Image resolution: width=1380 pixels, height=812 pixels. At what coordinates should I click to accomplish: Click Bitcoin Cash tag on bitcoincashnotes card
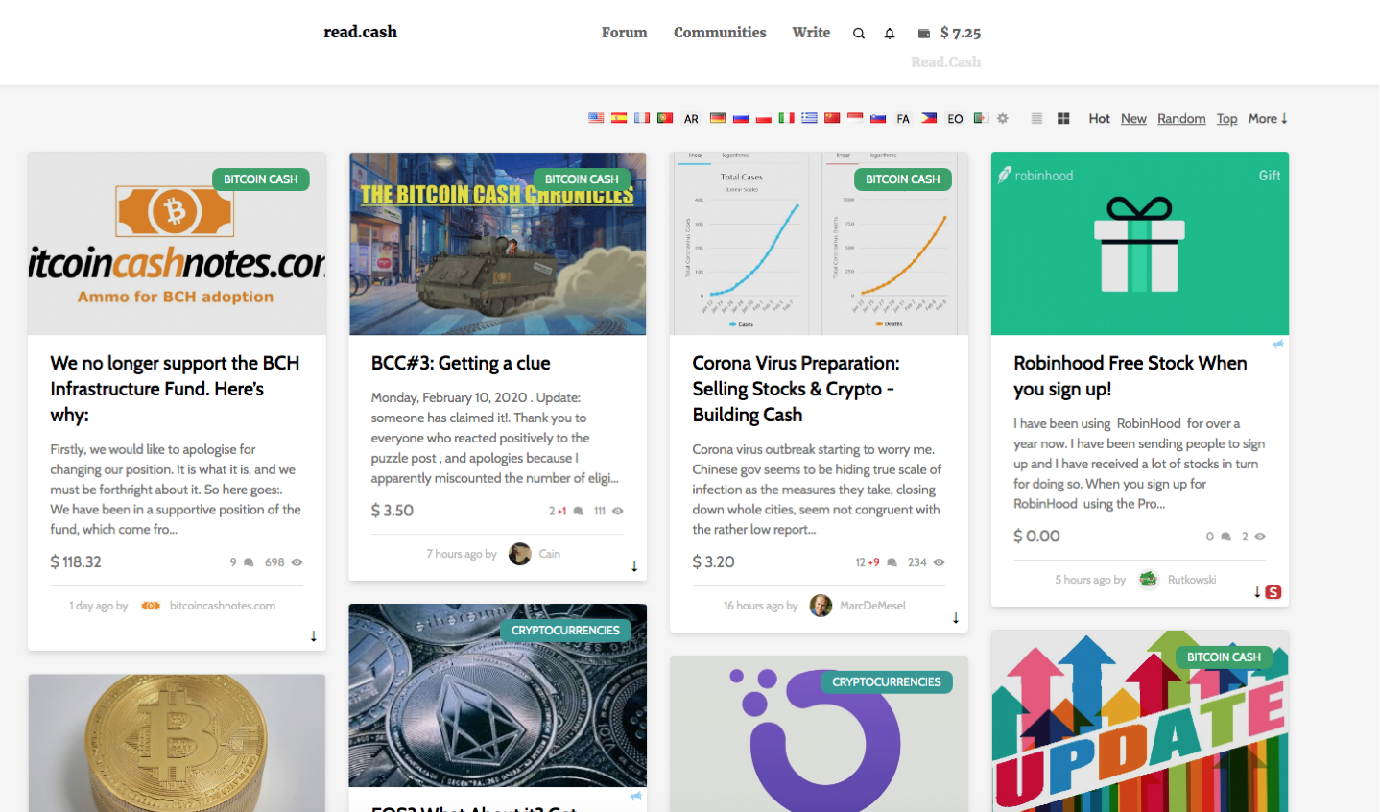(261, 179)
